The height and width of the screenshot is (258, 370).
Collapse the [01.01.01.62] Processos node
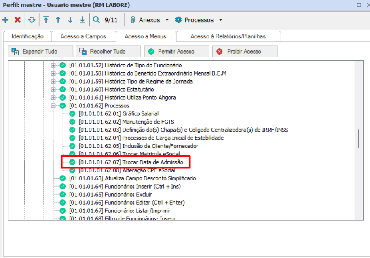click(x=53, y=105)
